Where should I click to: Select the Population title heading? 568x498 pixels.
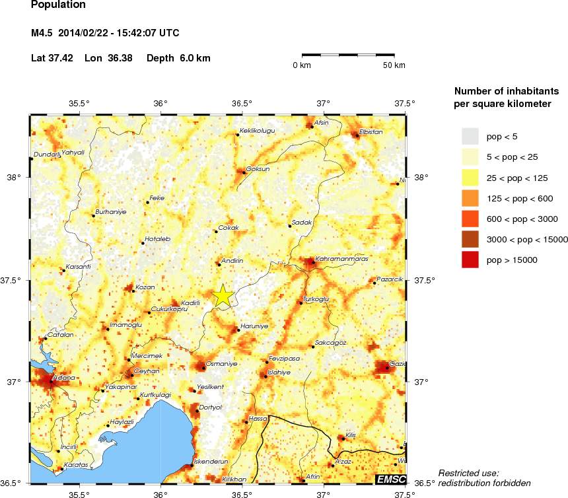pos(58,5)
